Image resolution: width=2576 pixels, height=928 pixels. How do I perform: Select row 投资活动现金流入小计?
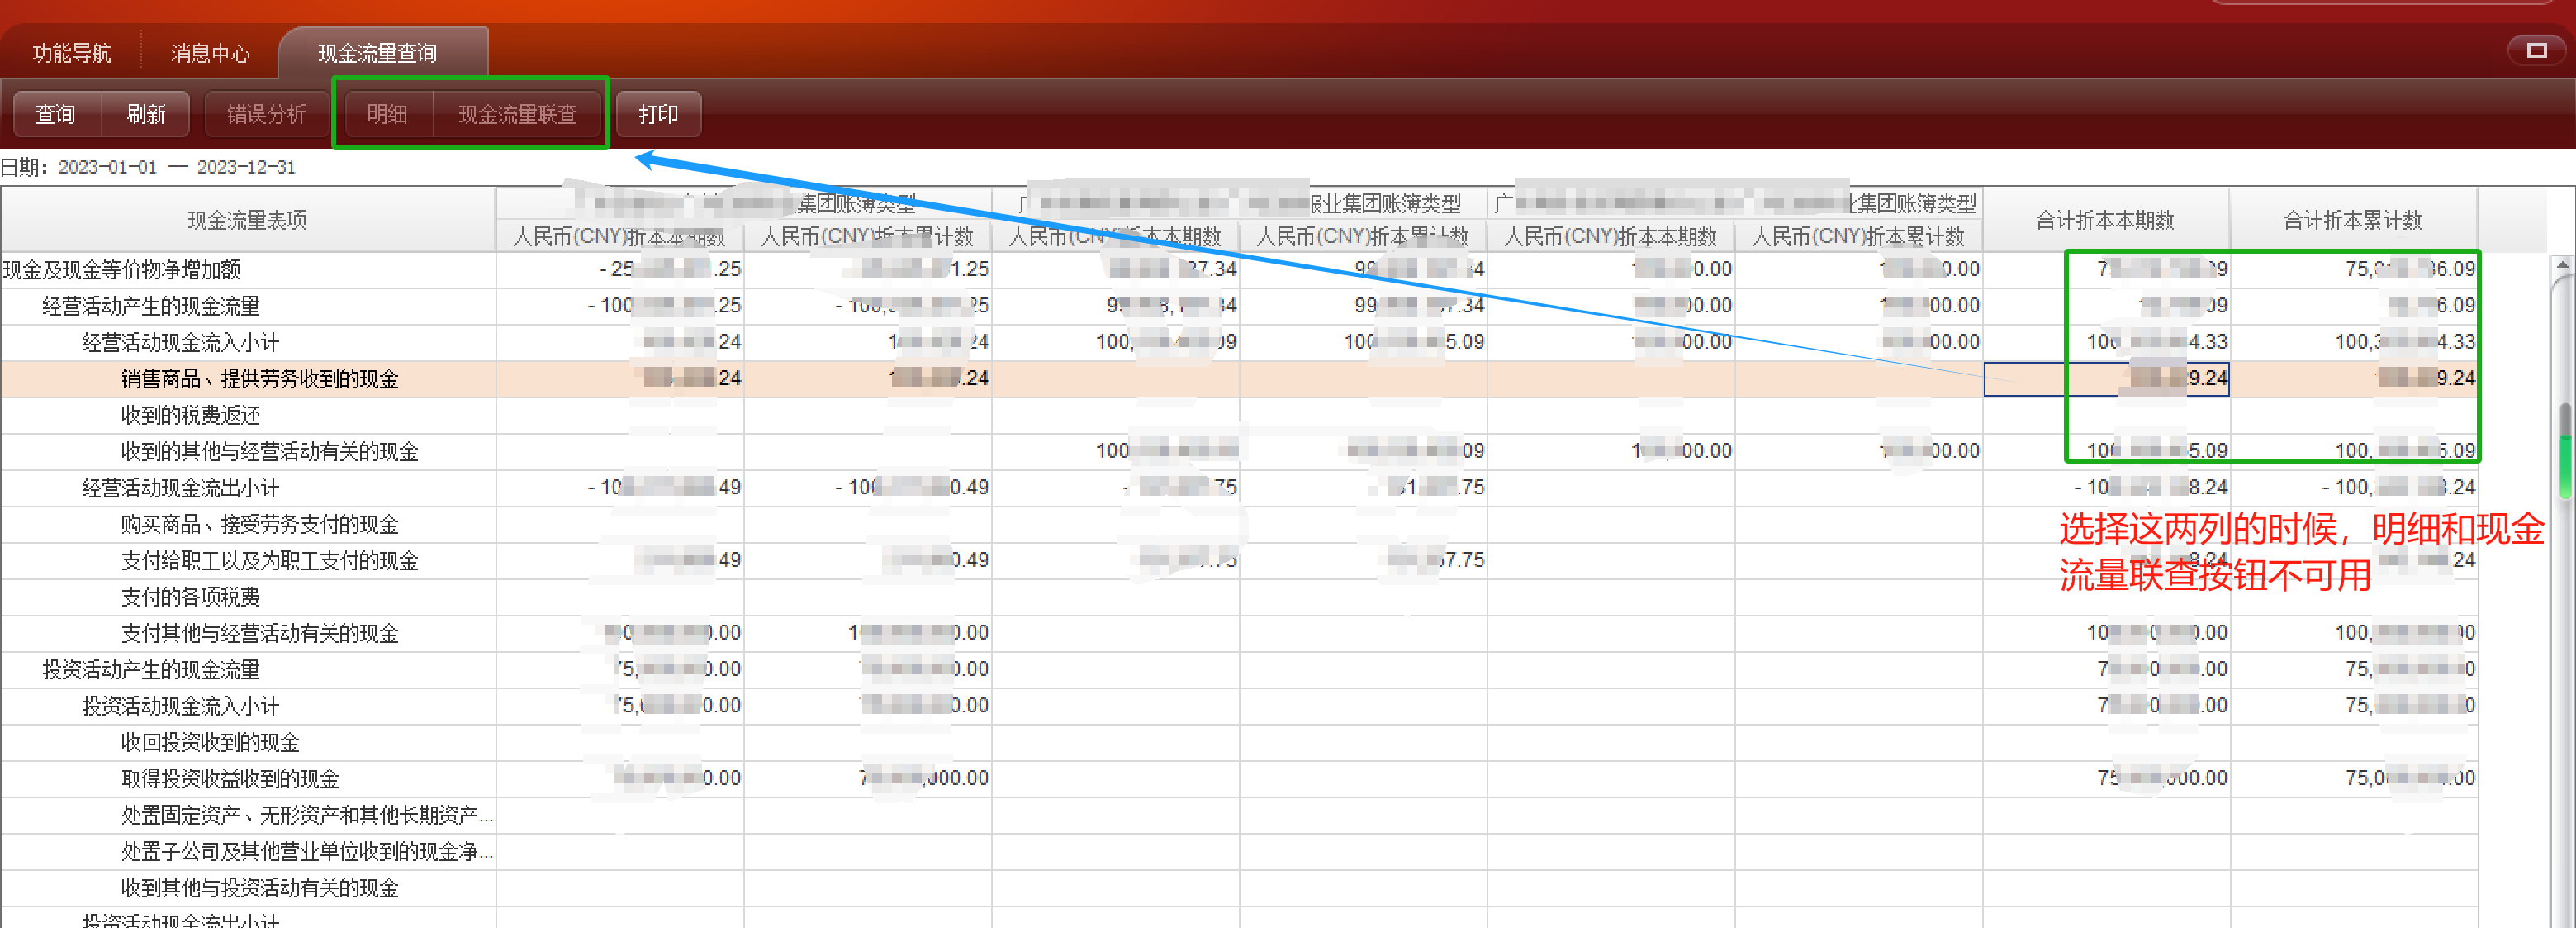click(x=1239, y=706)
